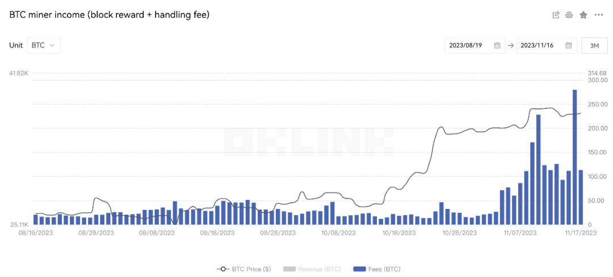The height and width of the screenshot is (277, 613).
Task: Open the 2023/08/19 start date picker
Action: (x=475, y=45)
